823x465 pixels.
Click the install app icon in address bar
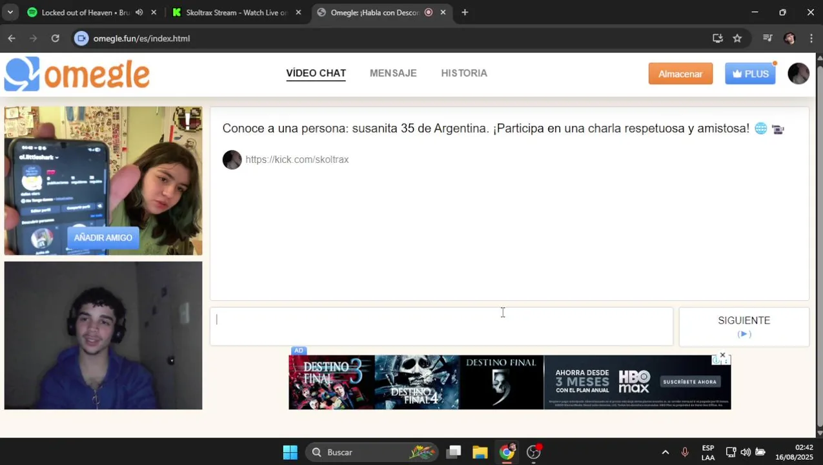717,38
